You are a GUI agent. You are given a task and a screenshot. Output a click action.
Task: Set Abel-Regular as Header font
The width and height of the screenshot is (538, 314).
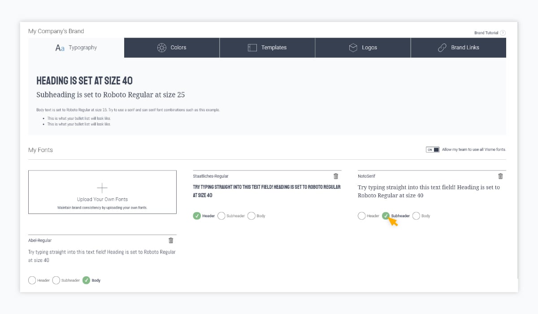(x=32, y=280)
